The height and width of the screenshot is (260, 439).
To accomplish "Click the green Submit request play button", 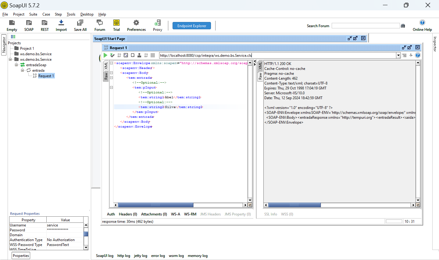I will point(105,55).
